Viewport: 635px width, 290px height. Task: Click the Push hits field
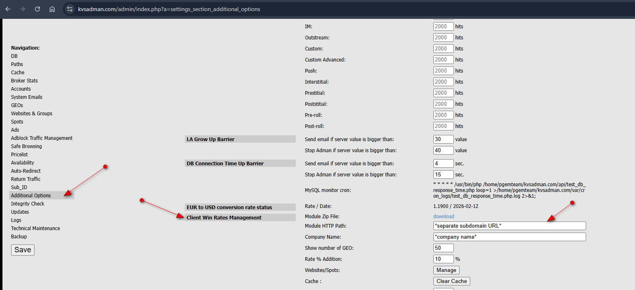[444, 71]
